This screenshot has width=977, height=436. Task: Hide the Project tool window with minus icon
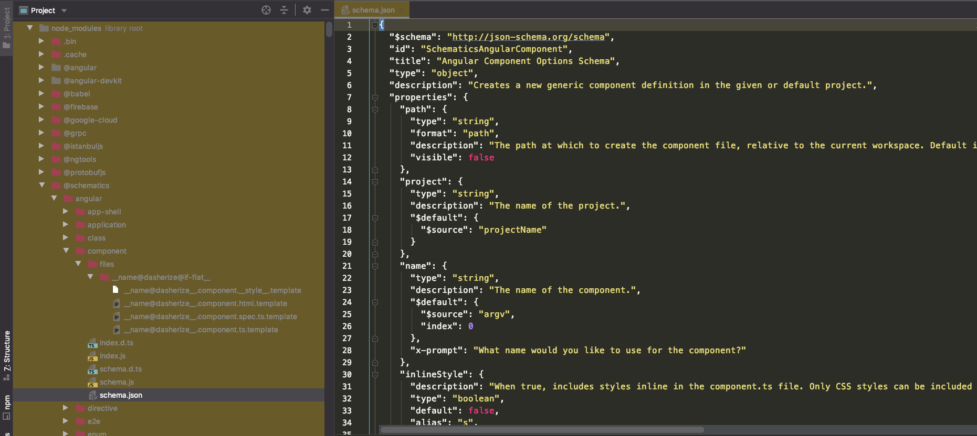point(325,10)
